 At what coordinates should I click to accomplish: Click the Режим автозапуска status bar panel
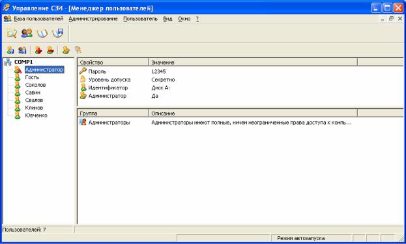point(311,238)
